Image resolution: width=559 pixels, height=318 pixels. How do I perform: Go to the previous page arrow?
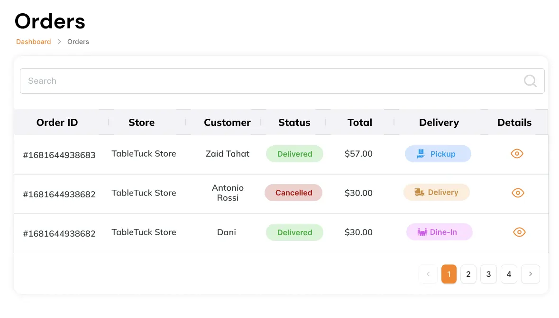(428, 274)
